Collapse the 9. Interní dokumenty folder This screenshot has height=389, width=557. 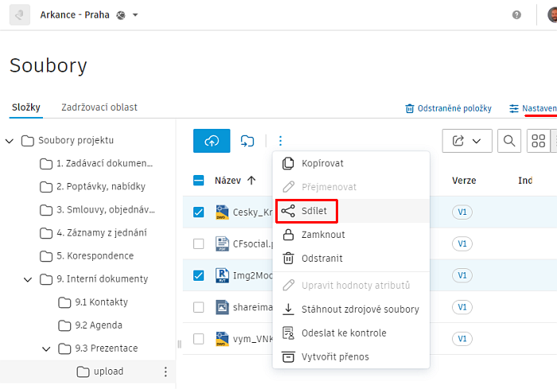tap(29, 279)
